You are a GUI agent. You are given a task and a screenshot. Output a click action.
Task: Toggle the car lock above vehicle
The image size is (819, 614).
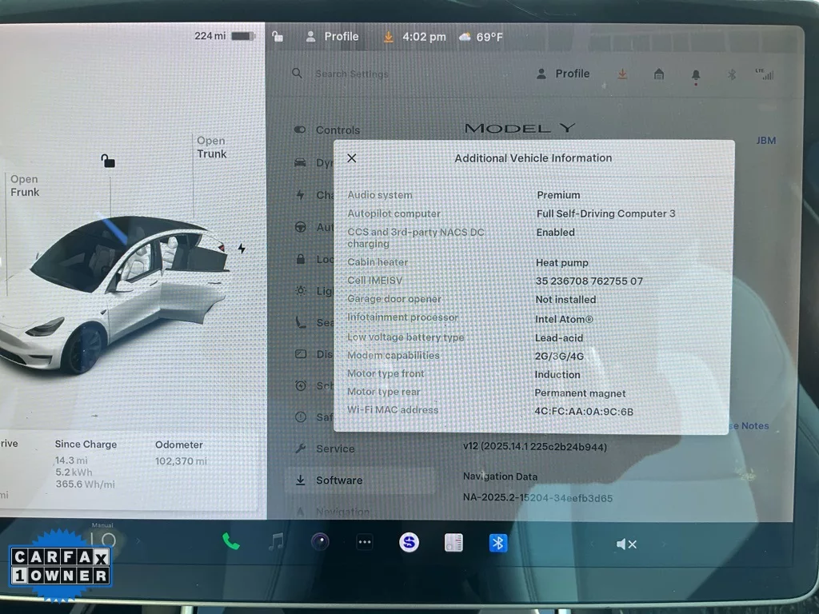pos(108,161)
